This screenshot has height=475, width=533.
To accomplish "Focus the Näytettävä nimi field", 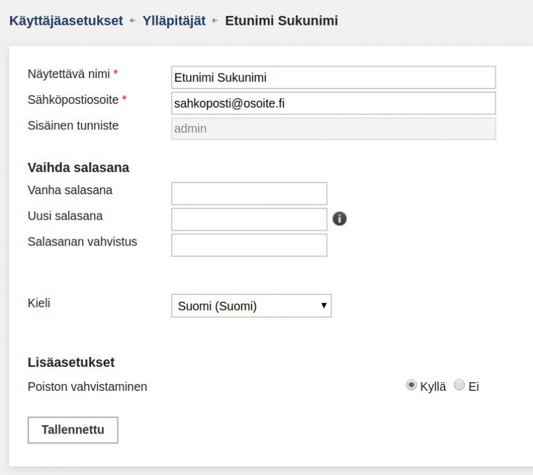I will tap(334, 77).
